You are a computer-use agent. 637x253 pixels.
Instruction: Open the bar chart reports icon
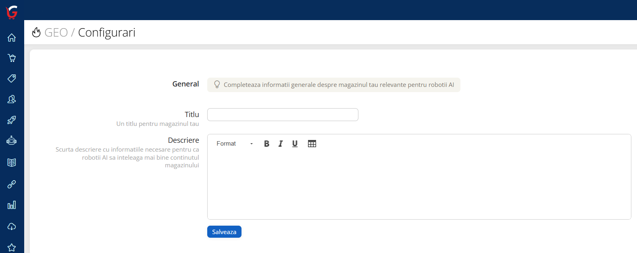click(12, 205)
